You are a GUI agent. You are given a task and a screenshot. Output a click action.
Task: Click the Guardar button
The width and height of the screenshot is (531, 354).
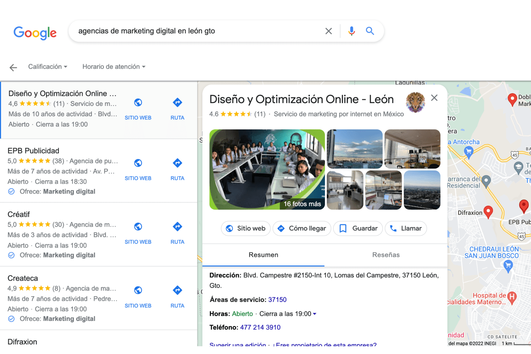[358, 229]
